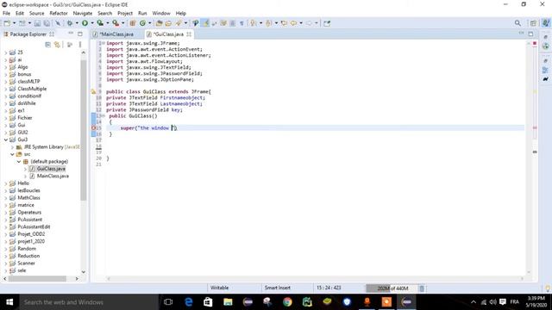
Task: Select the Java perspective icon
Action: pyautogui.click(x=546, y=23)
